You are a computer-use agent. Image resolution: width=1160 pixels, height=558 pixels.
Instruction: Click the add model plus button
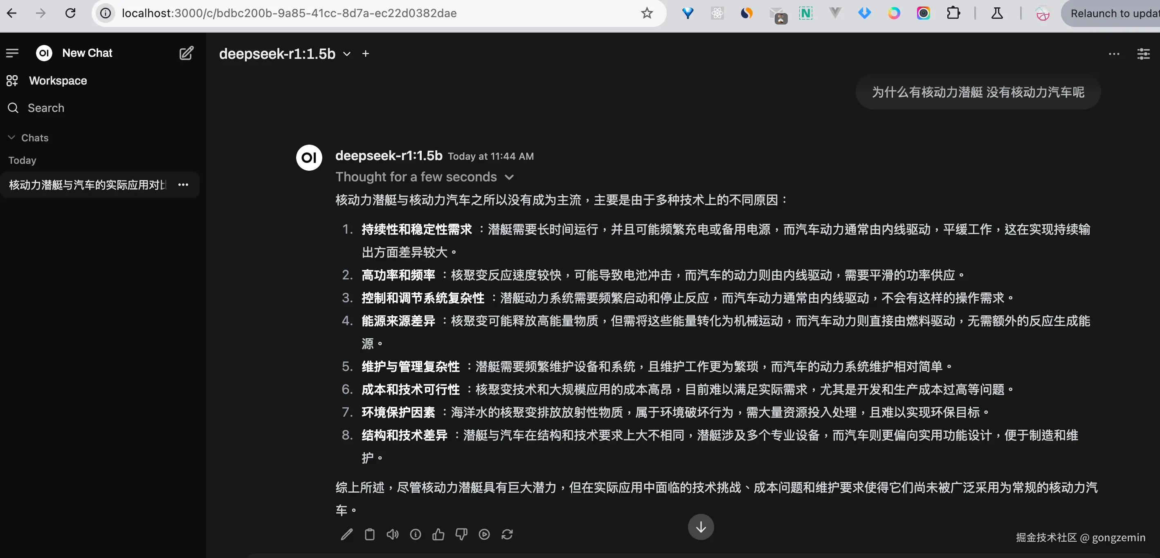pyautogui.click(x=366, y=54)
